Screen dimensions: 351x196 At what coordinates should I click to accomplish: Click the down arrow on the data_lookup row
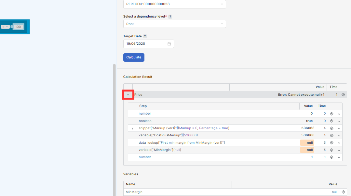click(x=339, y=142)
